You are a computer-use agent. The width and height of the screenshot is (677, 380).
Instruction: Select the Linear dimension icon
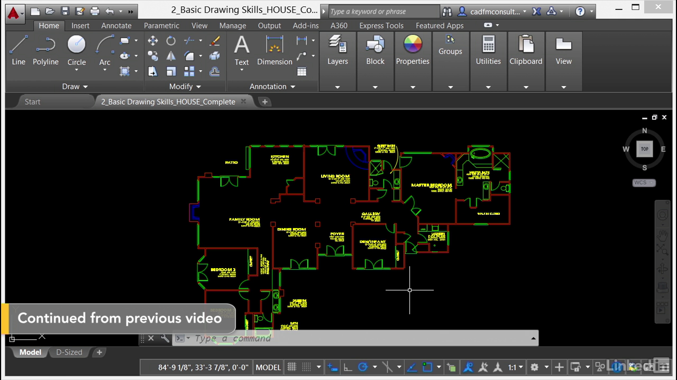point(301,41)
